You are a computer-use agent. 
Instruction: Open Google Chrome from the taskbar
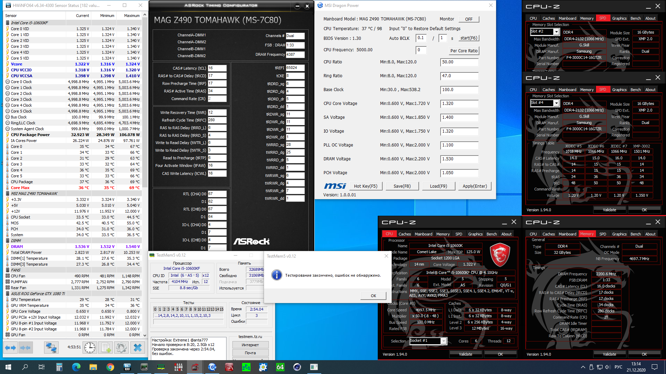pos(110,367)
